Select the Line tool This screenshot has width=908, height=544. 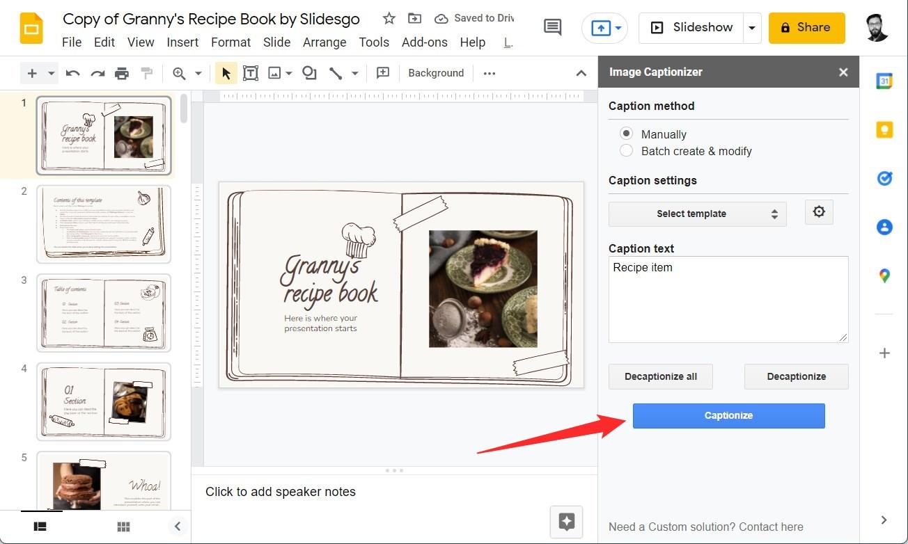coord(335,72)
